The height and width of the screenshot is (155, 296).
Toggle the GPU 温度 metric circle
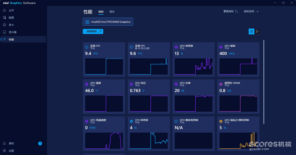pos(87,84)
